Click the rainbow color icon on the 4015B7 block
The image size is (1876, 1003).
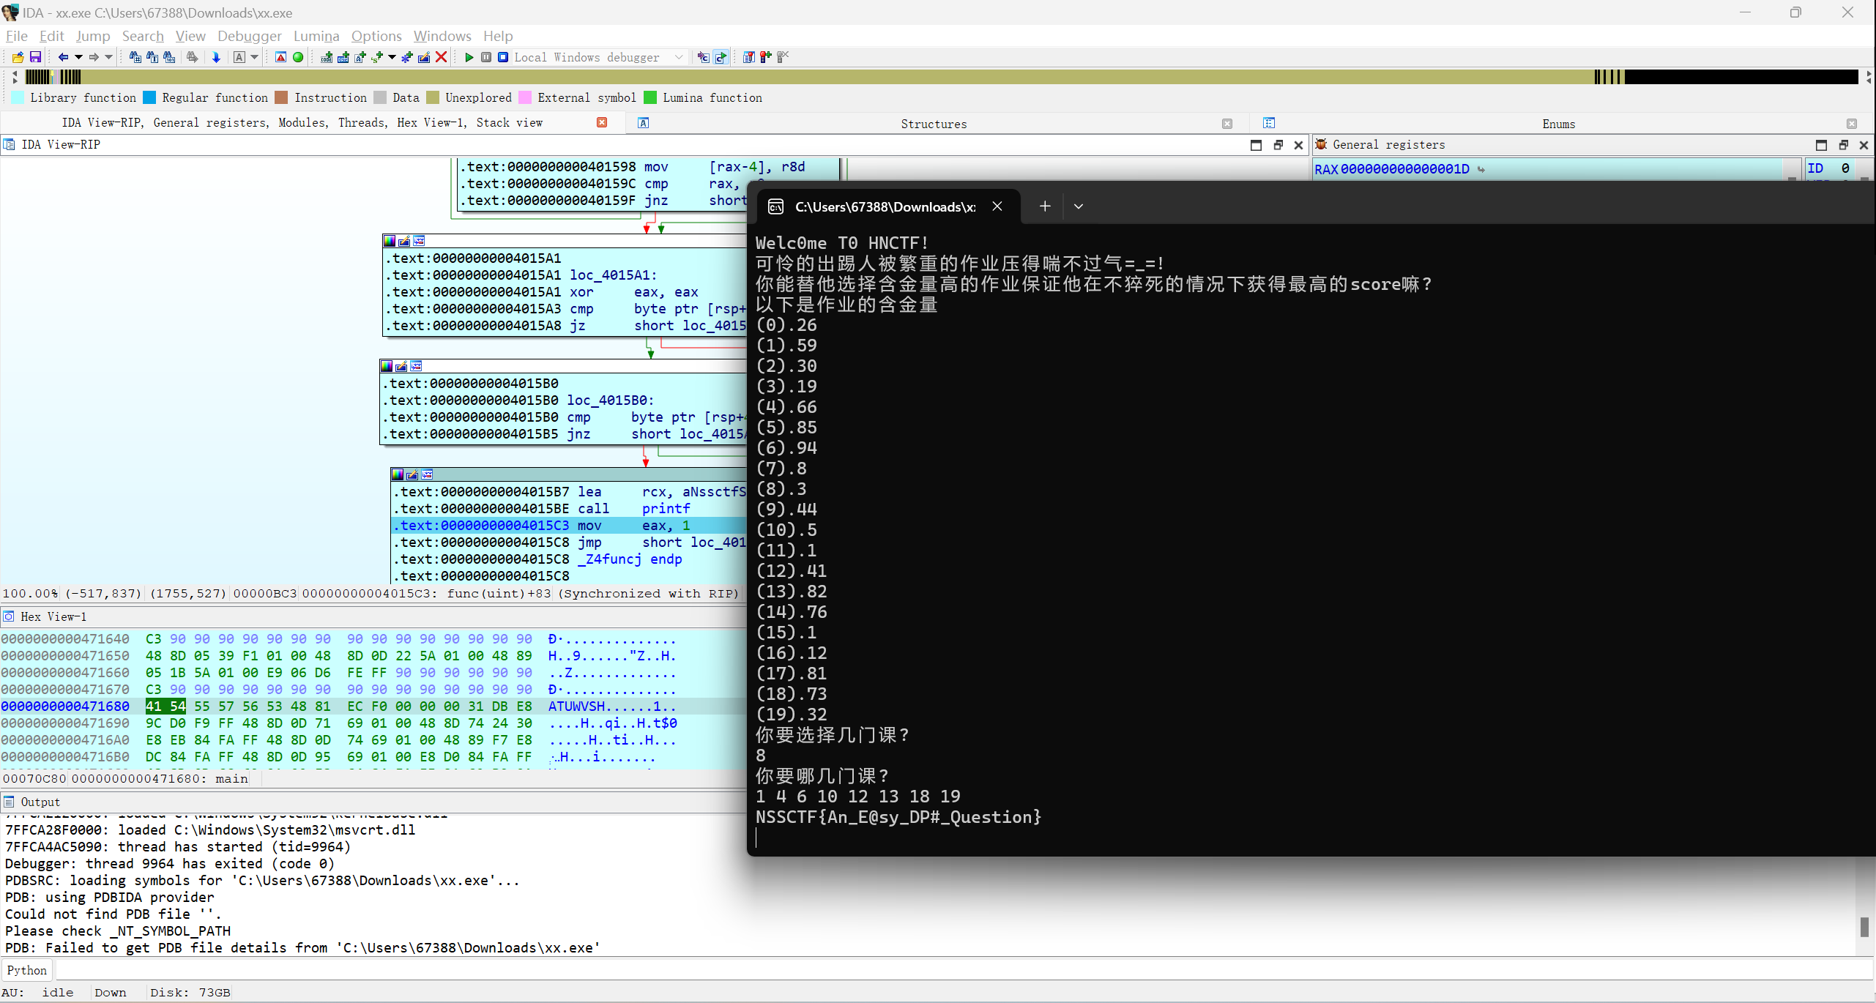click(x=398, y=474)
